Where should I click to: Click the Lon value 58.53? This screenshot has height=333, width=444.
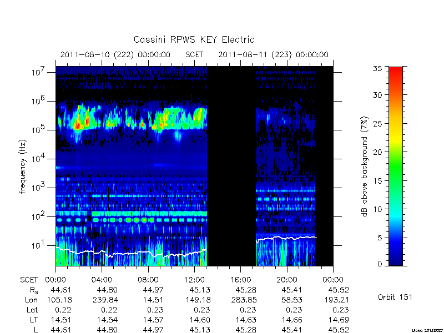coord(292,300)
